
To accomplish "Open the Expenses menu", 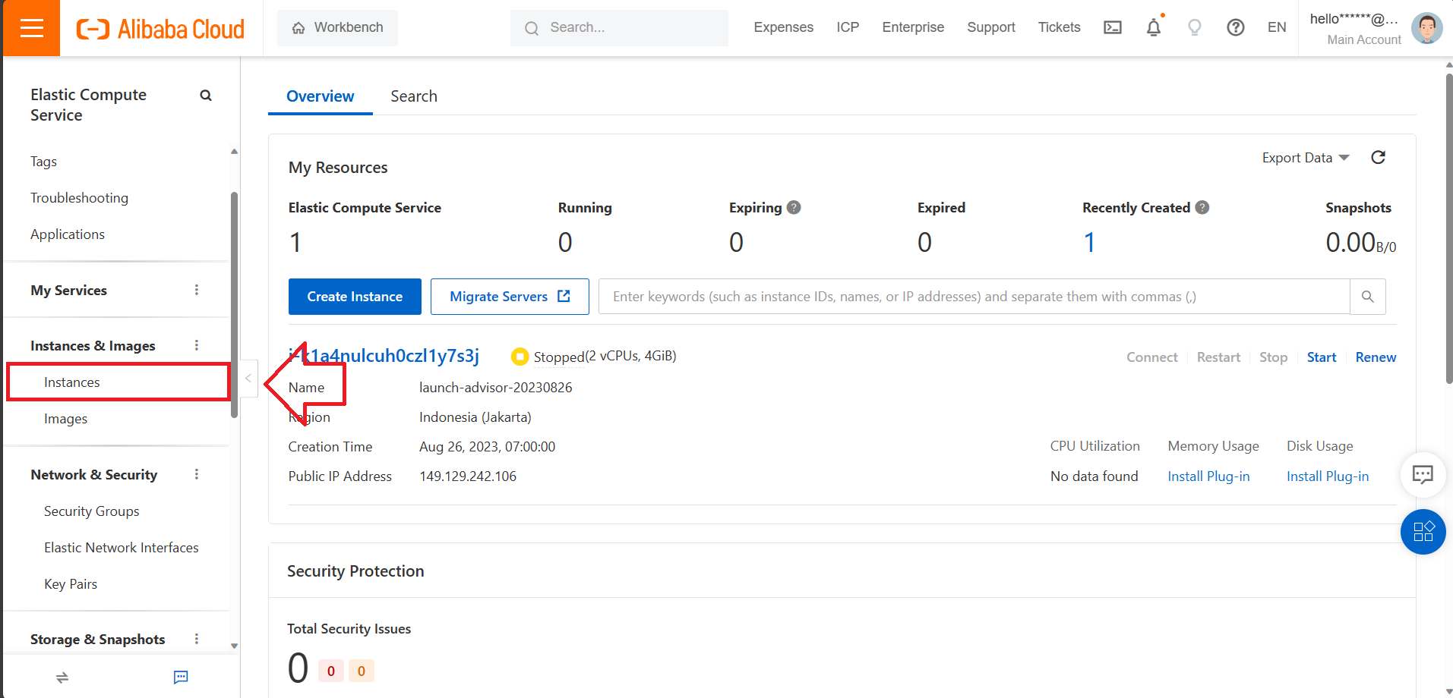I will tap(783, 27).
